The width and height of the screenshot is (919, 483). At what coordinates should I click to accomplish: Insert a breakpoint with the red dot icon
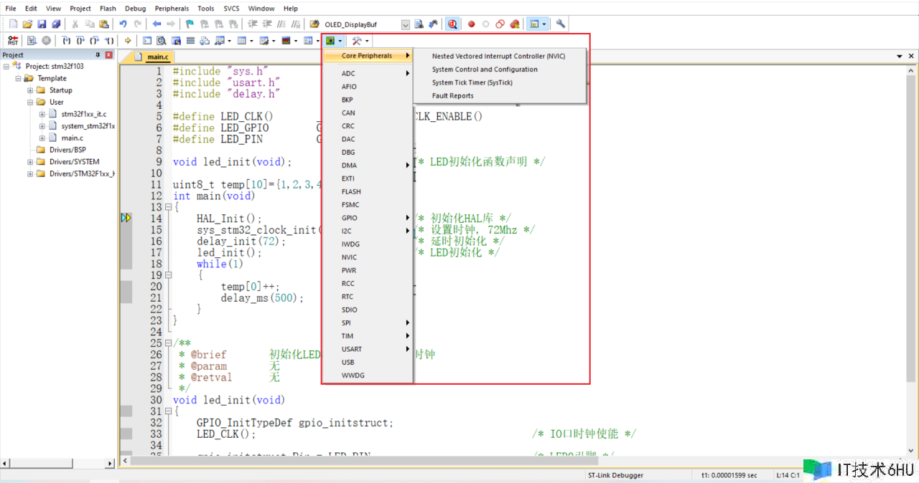pos(472,24)
